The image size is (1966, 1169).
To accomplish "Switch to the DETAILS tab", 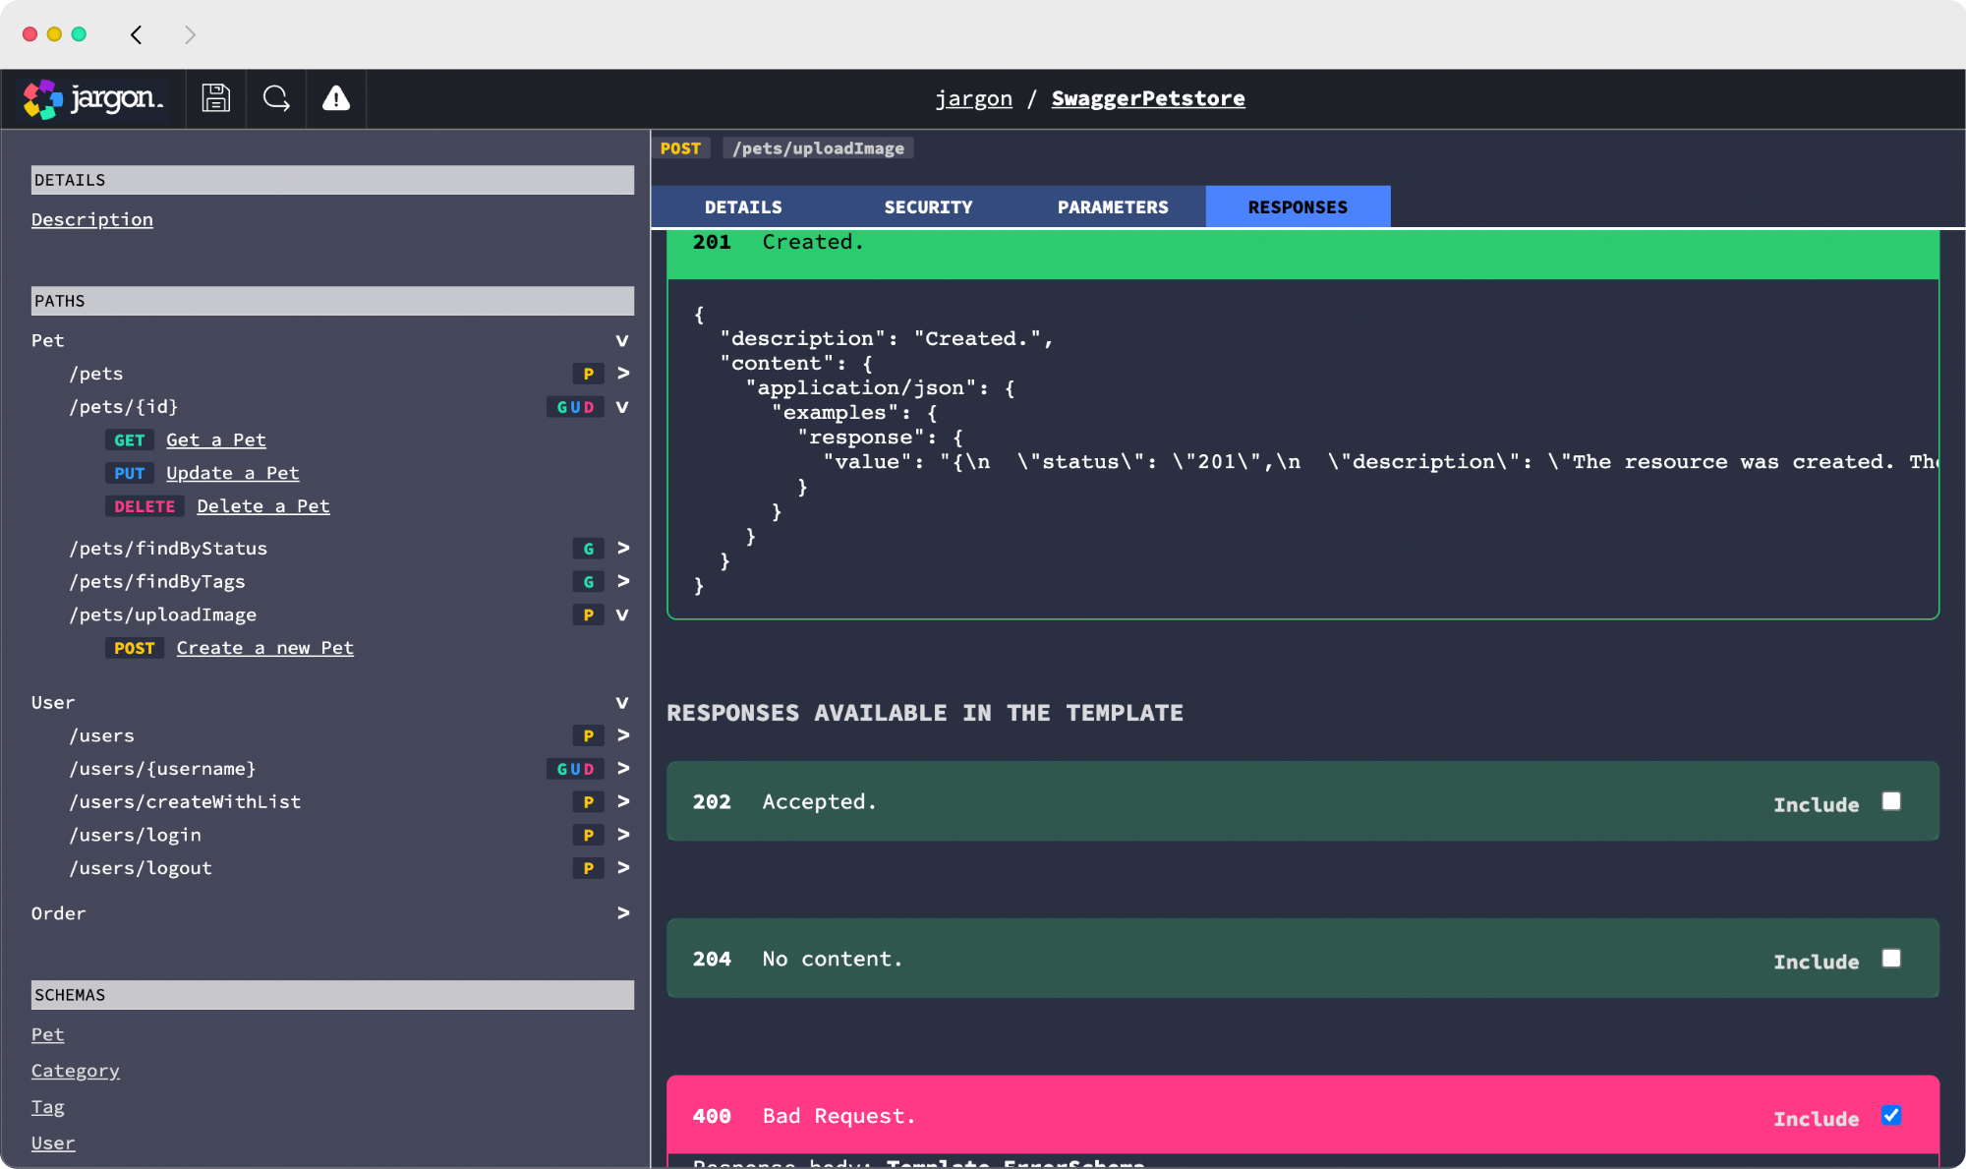I will point(743,207).
